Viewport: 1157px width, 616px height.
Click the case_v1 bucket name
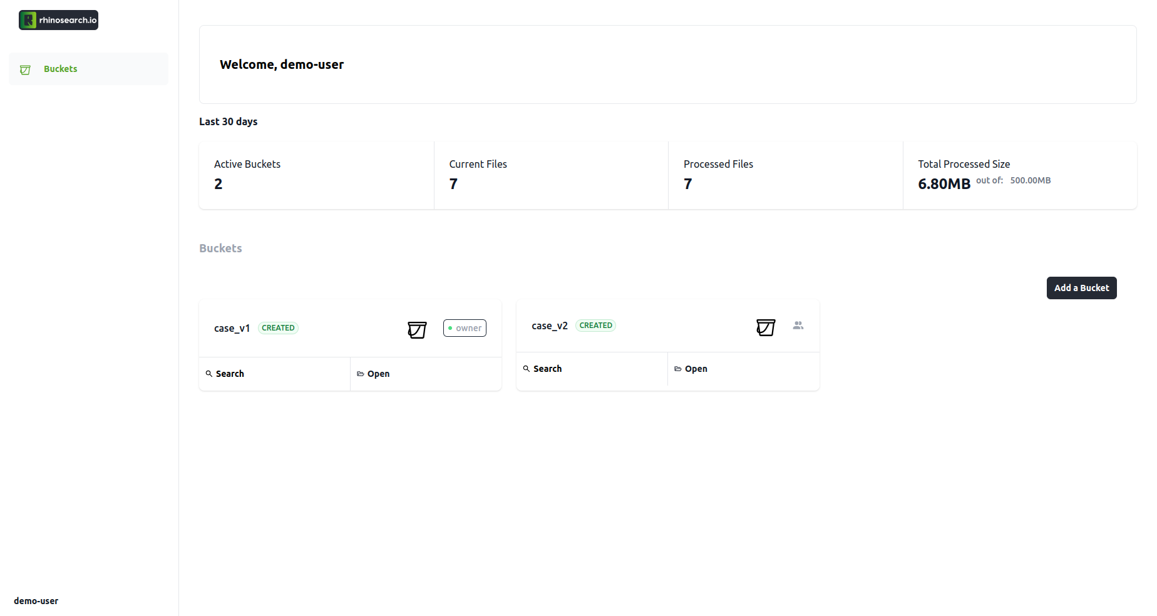click(232, 328)
